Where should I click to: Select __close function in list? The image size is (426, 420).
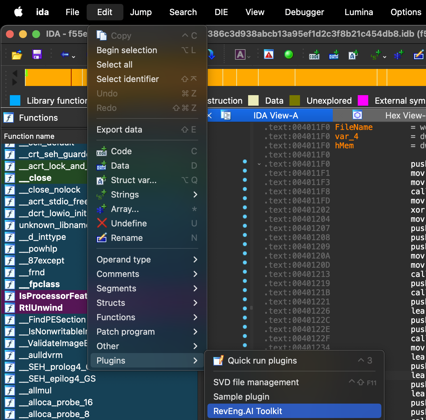tap(45, 178)
